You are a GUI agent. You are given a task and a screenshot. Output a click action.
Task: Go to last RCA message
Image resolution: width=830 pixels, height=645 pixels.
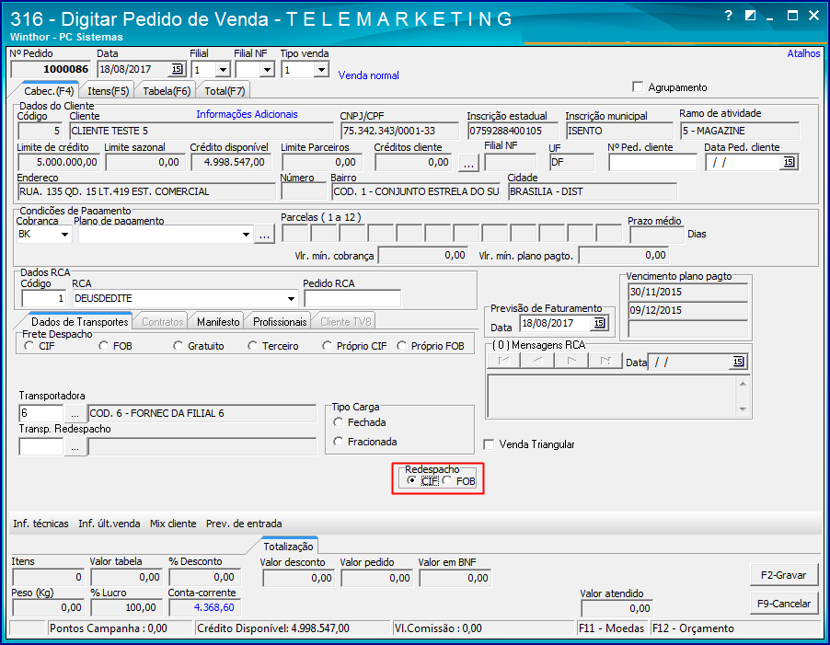(605, 361)
